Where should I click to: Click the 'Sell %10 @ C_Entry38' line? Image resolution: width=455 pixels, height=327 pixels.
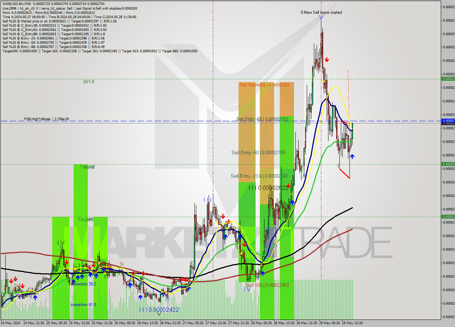tap(54, 25)
